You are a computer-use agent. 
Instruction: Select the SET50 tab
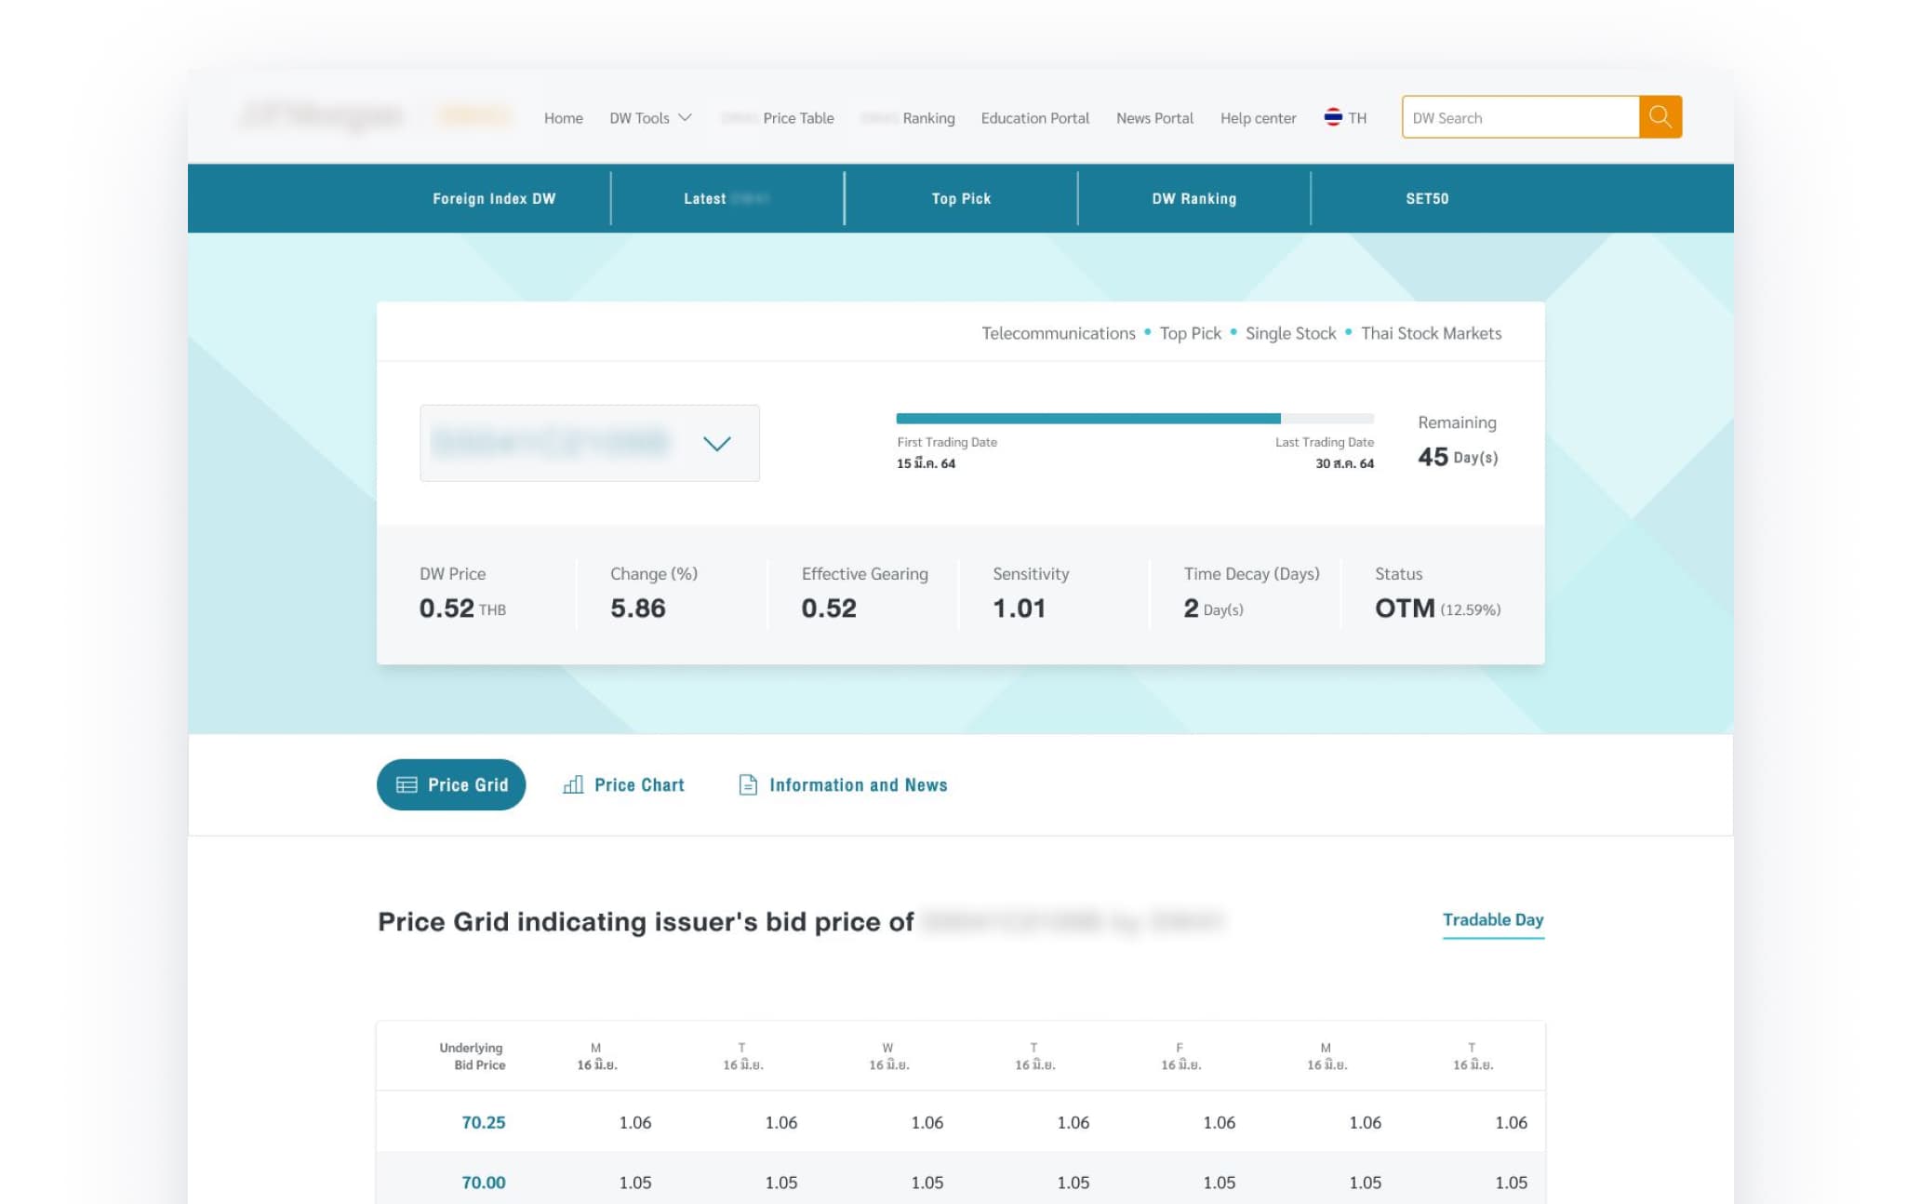point(1426,198)
